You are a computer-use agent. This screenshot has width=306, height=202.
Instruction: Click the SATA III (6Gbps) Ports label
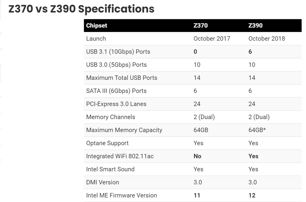(116, 91)
